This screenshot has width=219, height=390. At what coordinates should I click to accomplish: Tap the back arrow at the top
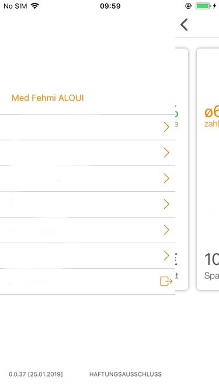tap(184, 25)
